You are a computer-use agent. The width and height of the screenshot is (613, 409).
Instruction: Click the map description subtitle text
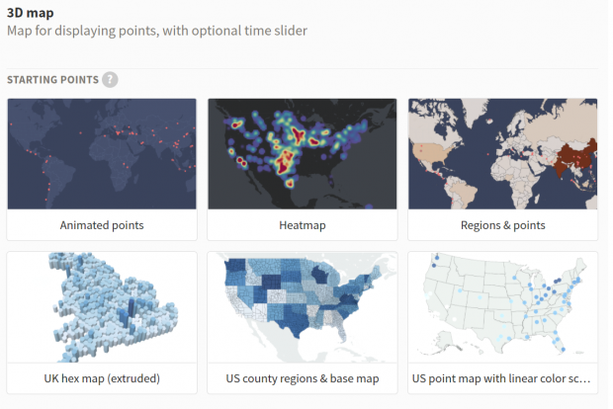[157, 32]
